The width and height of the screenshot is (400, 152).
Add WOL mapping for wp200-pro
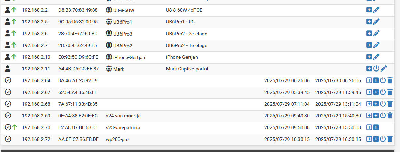coord(376,139)
